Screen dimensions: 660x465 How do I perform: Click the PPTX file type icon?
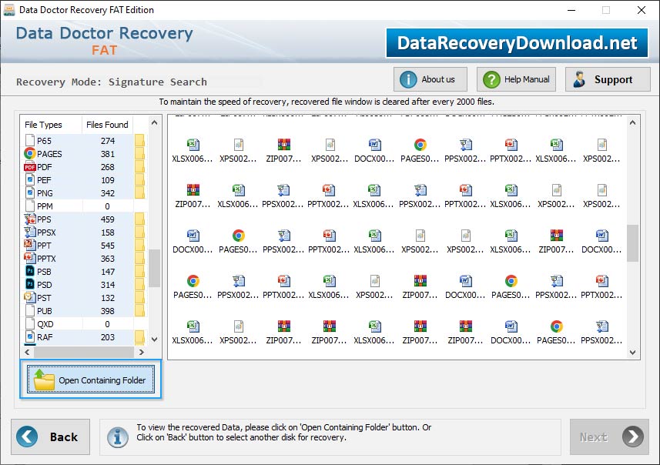pyautogui.click(x=30, y=258)
